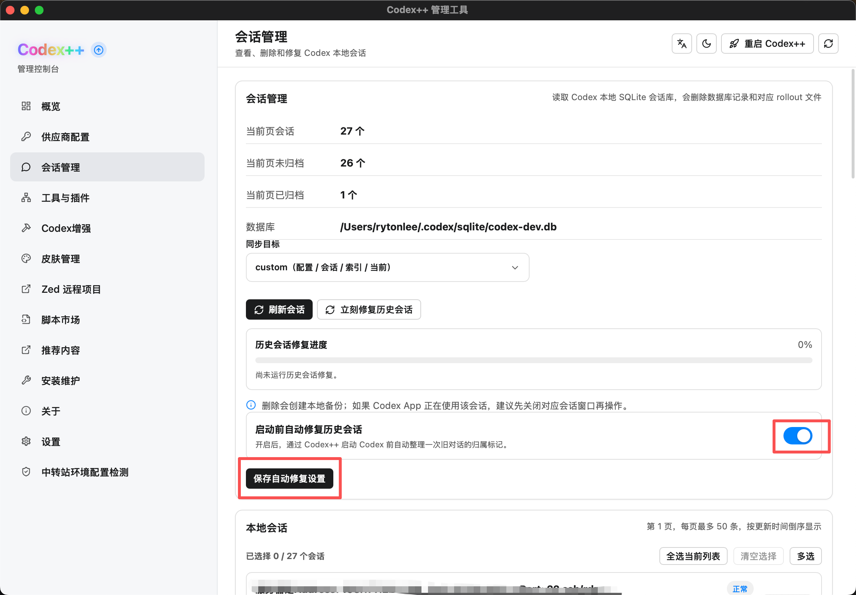The width and height of the screenshot is (856, 595).
Task: Click 保存自动修复设置 button
Action: click(x=289, y=478)
